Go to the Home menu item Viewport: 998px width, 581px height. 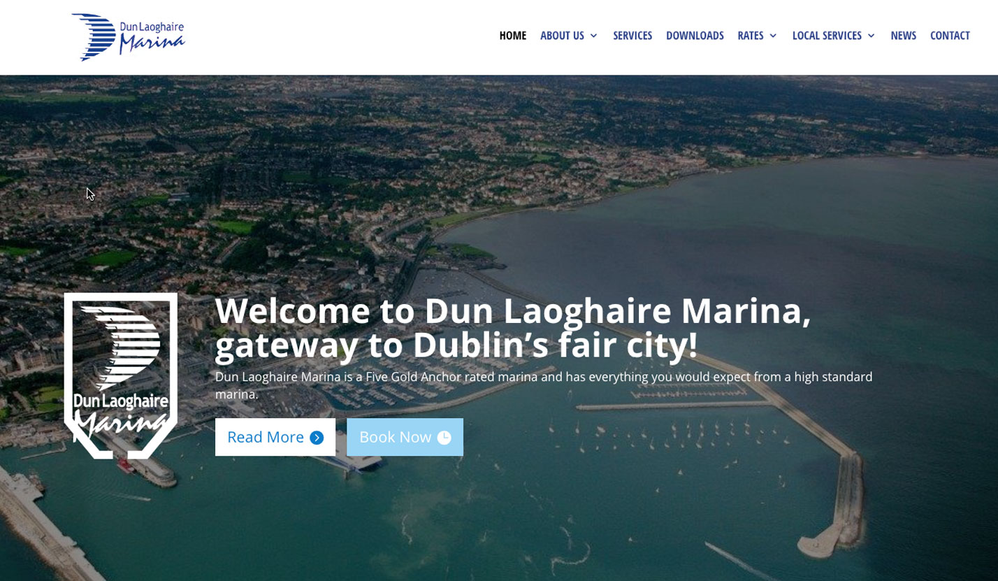[512, 36]
